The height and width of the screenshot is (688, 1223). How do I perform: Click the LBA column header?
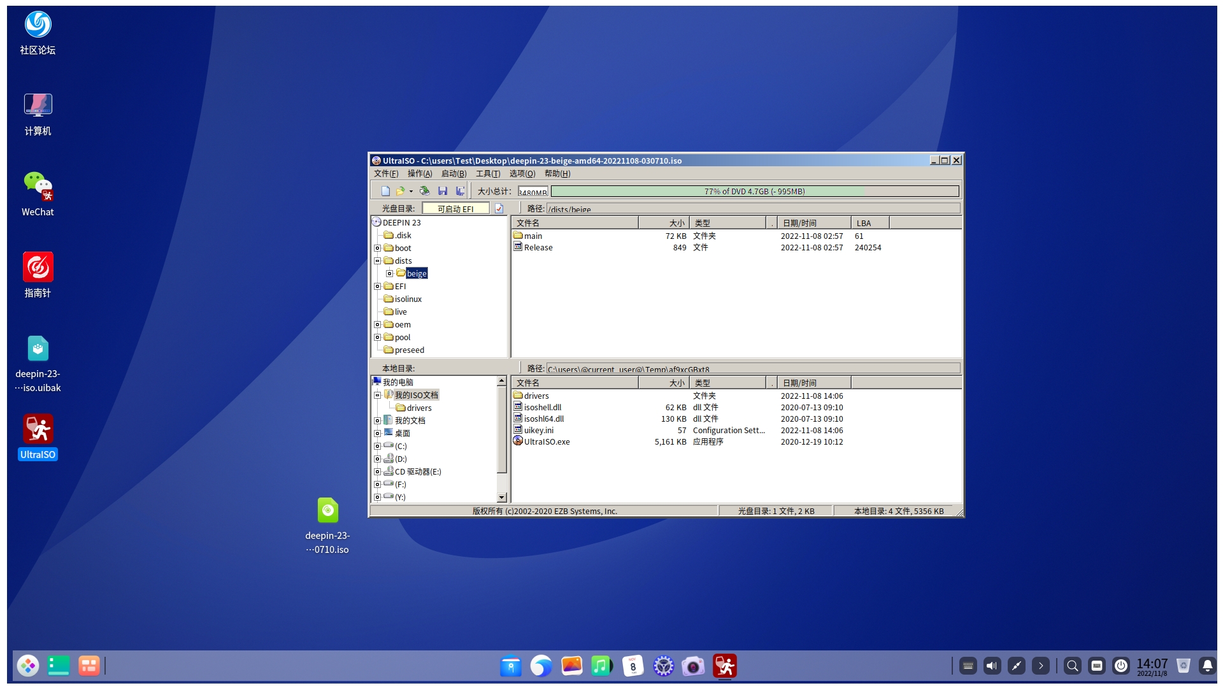[x=869, y=223]
